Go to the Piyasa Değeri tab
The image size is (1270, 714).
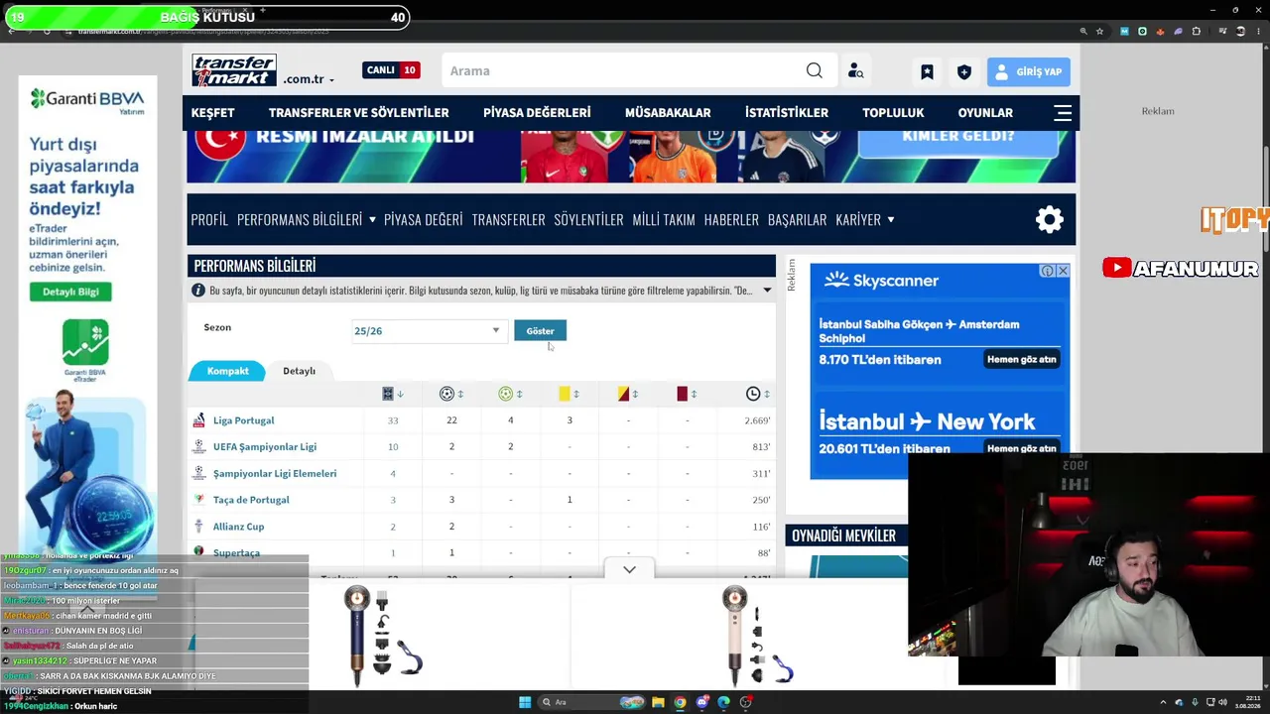pyautogui.click(x=424, y=219)
